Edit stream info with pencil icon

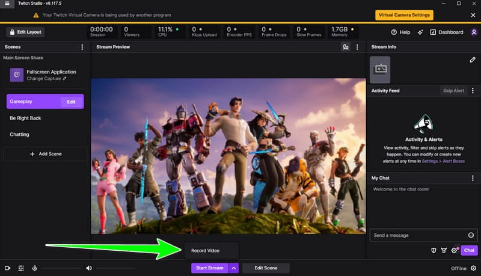pyautogui.click(x=473, y=60)
